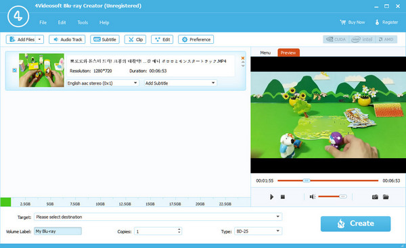406x248 pixels.
Task: Click the Subtitle toolbar button
Action: [105, 40]
